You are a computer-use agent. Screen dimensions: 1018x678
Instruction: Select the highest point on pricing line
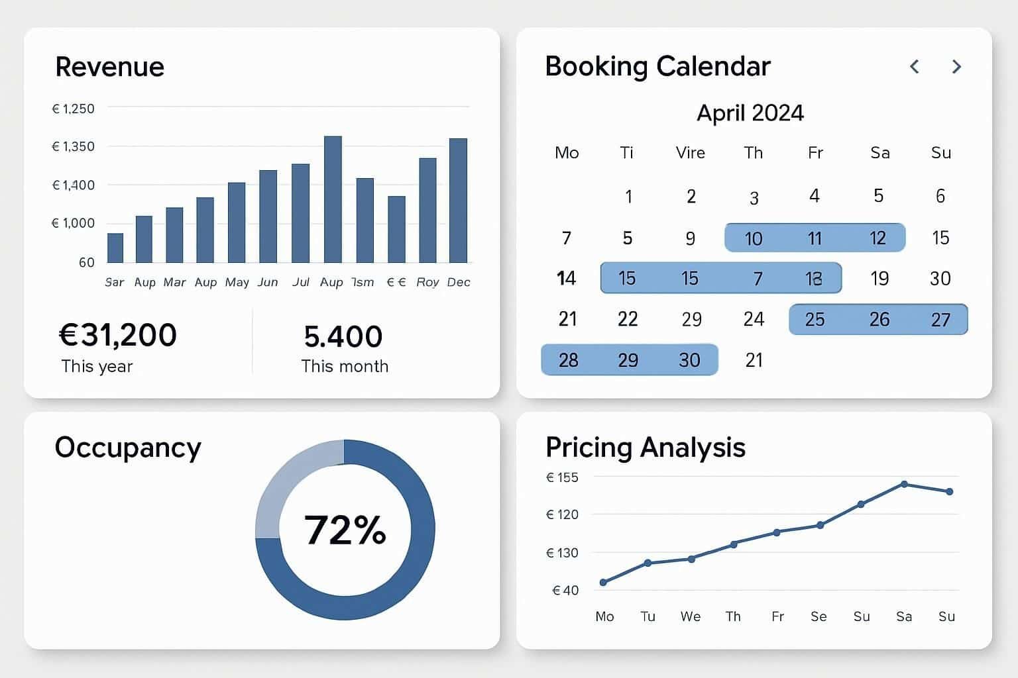(904, 484)
